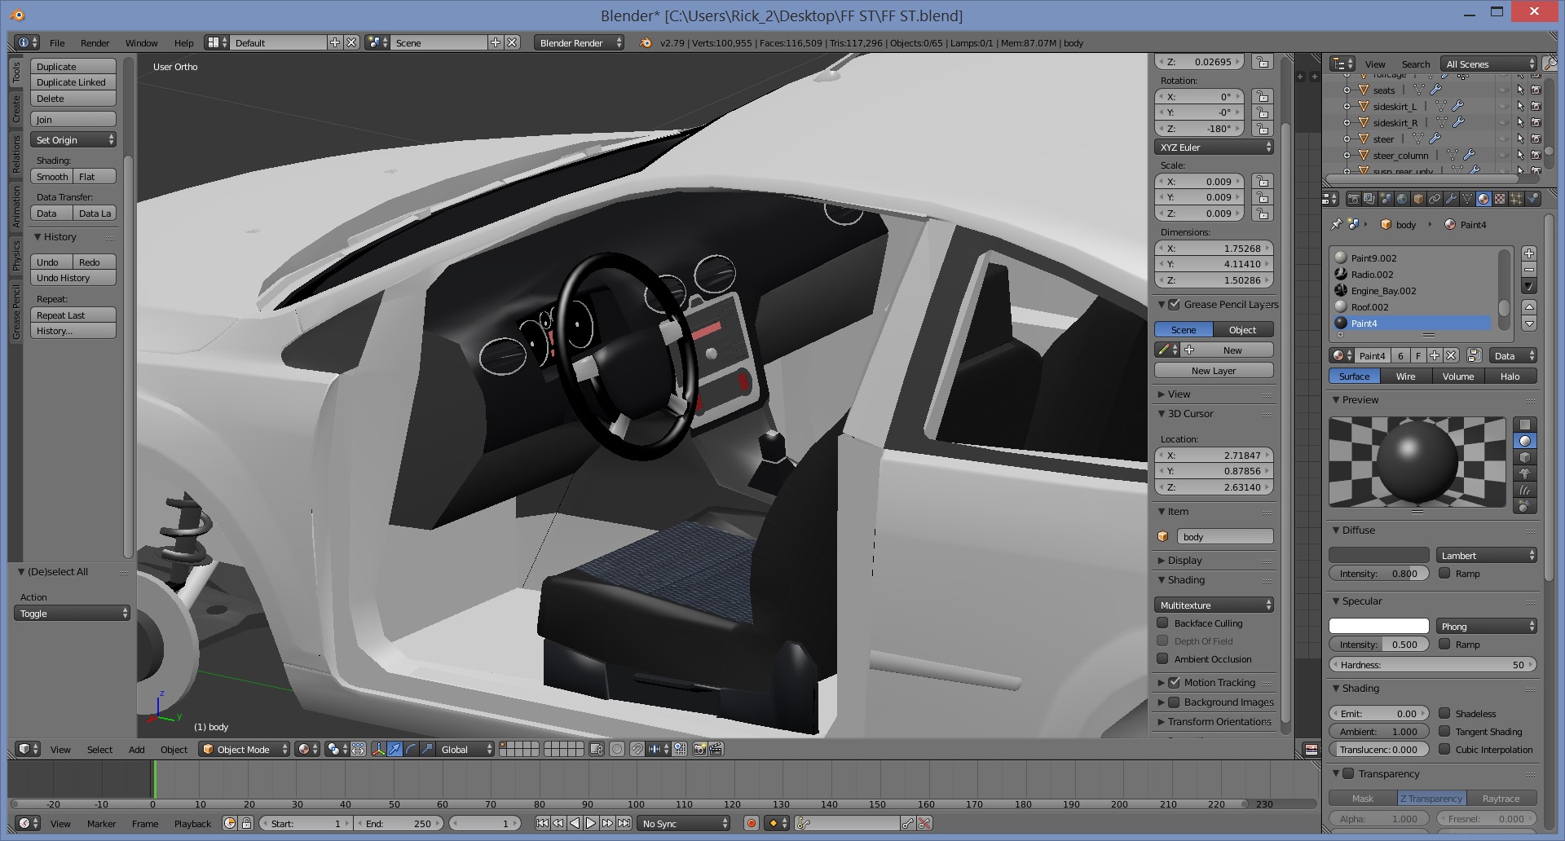This screenshot has height=841, width=1565.
Task: Open the World properties tab (globe icon)
Action: point(1402,199)
